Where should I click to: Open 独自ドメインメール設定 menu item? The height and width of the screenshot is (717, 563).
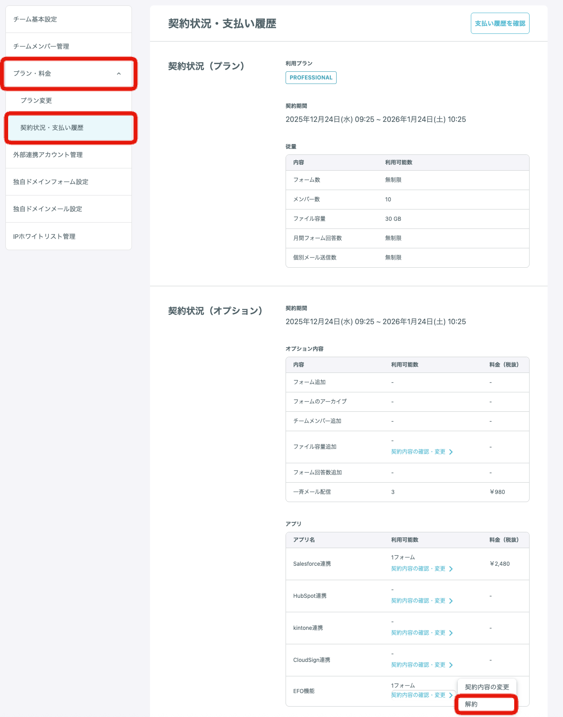(47, 209)
